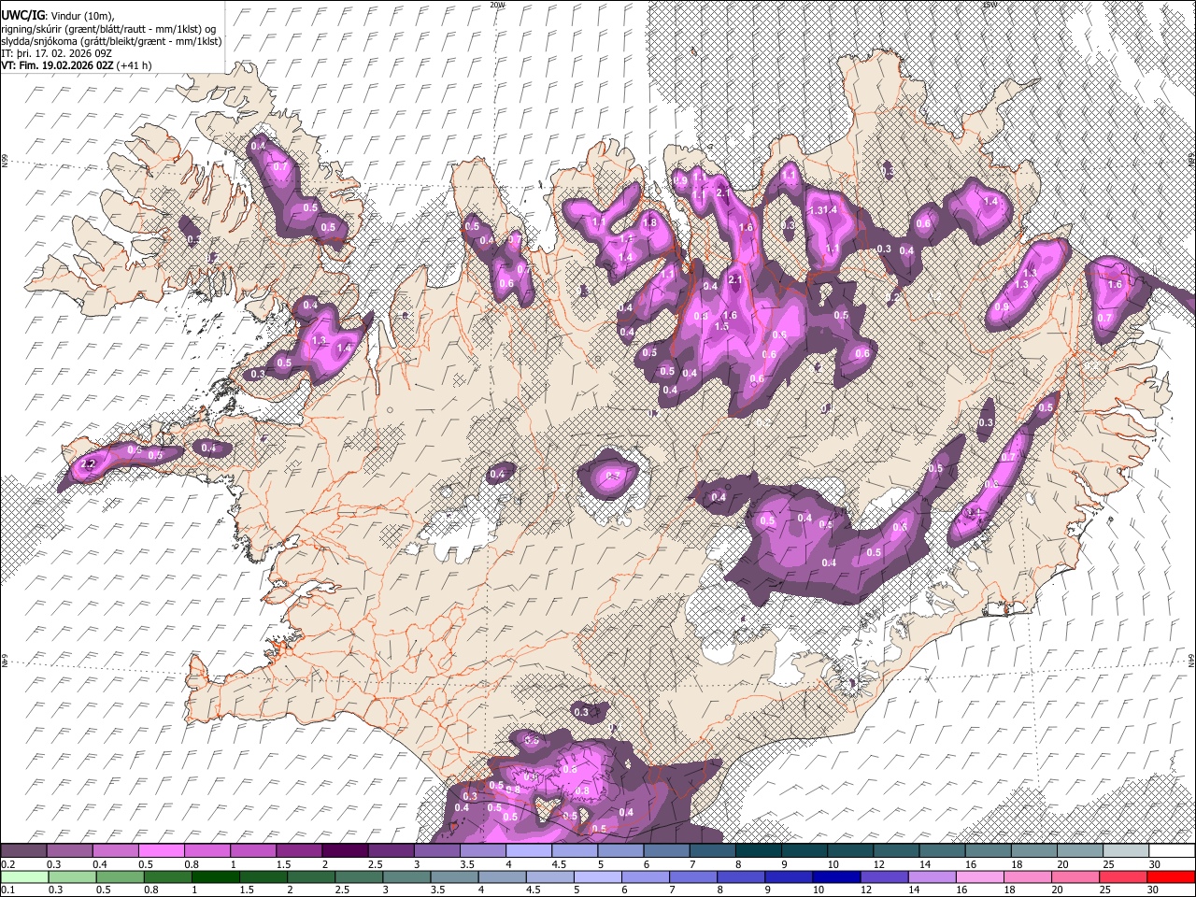Select pure red 30 rain legend swatch
Image resolution: width=1196 pixels, height=897 pixels.
point(1172,876)
